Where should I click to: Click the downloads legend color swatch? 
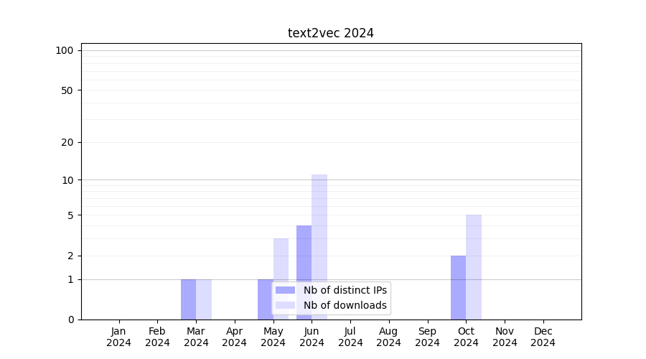coord(286,305)
